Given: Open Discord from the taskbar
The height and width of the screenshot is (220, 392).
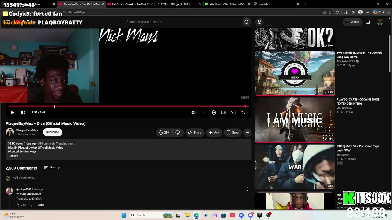Looking at the screenshot, I should pyautogui.click(x=251, y=215).
